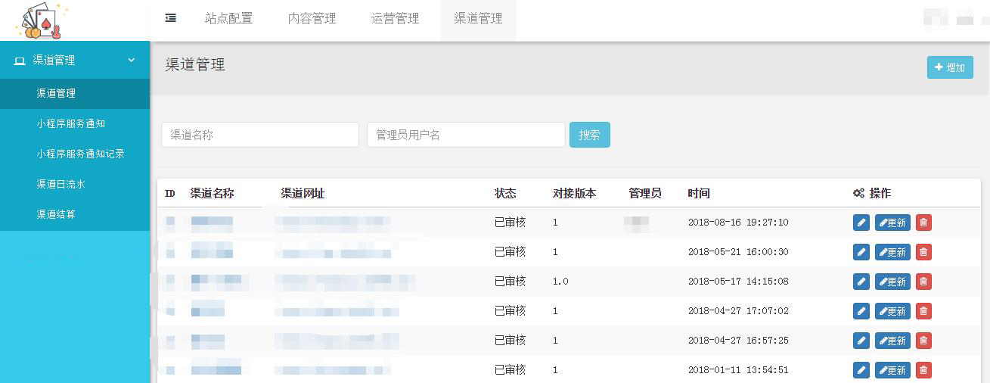
Task: Click trash icon for 2018-05-21 row
Action: [923, 252]
